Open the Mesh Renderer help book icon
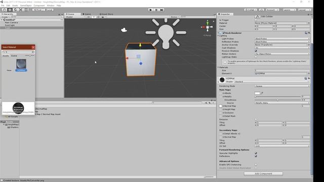 [306, 33]
